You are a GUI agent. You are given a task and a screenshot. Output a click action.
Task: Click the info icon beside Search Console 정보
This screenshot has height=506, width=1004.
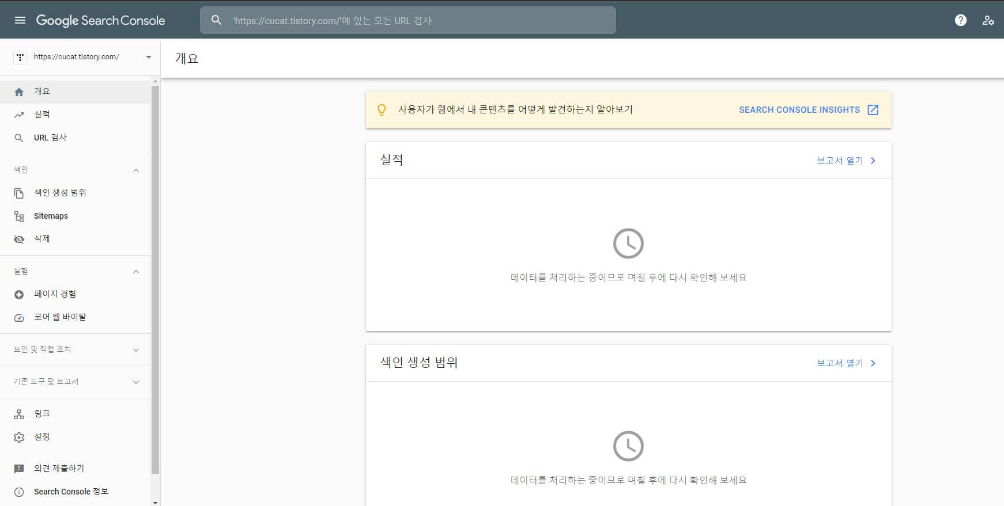(19, 492)
